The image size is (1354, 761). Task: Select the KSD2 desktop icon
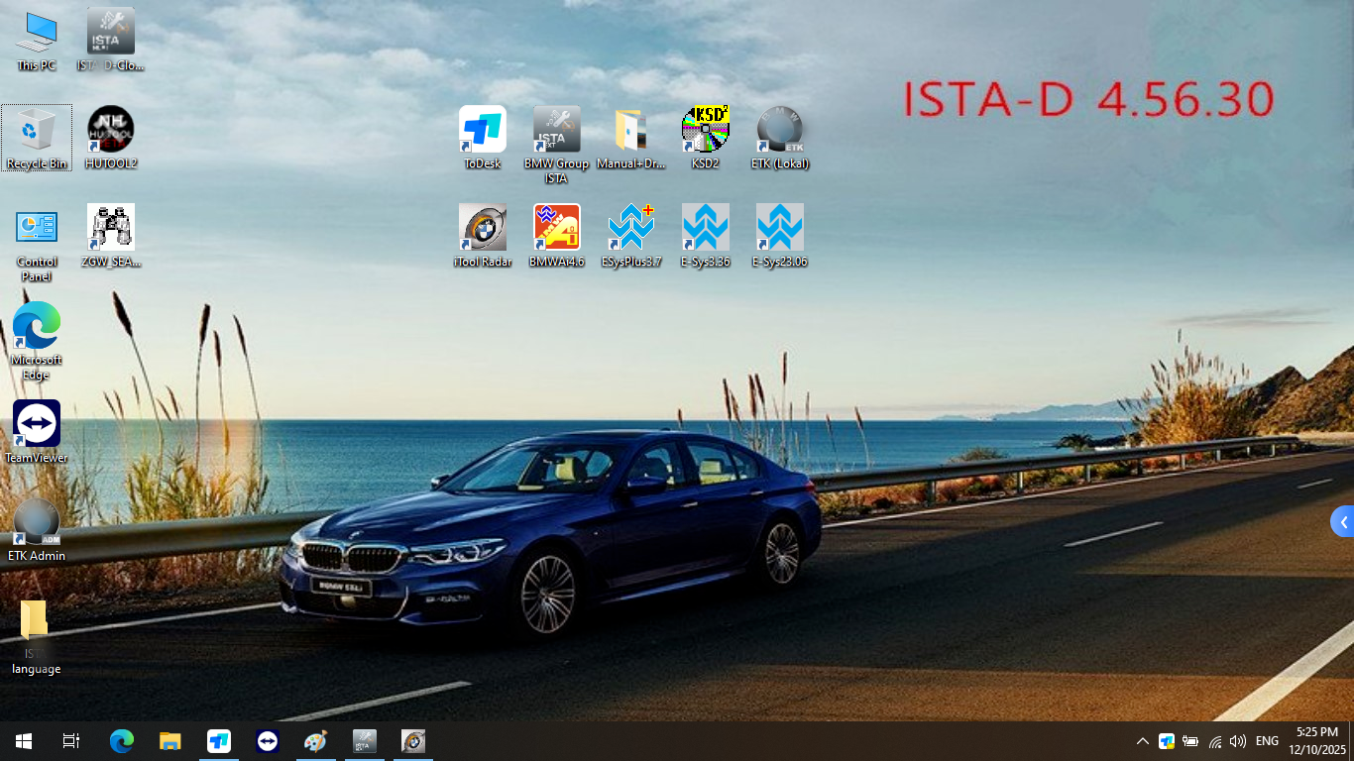click(705, 131)
